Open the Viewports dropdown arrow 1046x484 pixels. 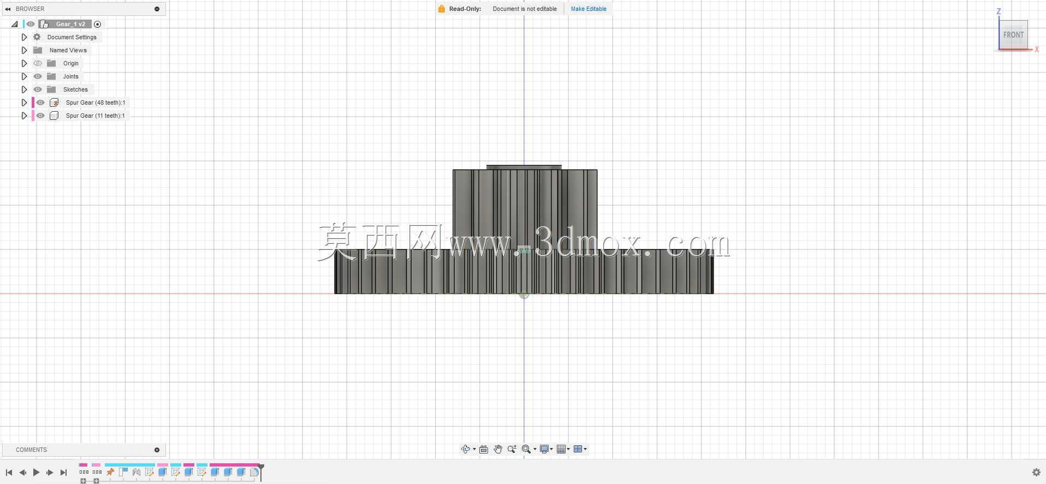click(585, 449)
